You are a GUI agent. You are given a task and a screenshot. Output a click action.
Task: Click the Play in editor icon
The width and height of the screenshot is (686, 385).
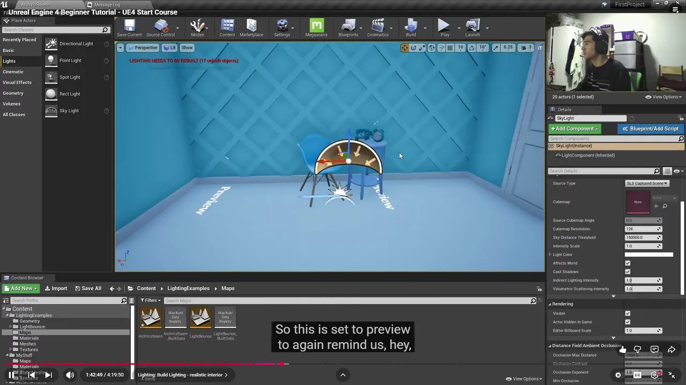click(444, 28)
